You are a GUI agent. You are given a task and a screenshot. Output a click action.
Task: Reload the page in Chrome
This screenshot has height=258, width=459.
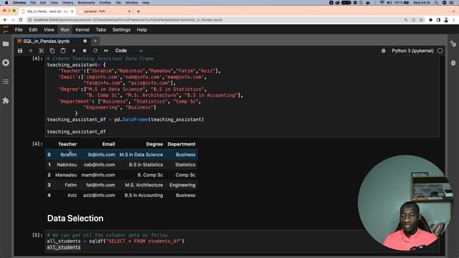tap(21, 20)
